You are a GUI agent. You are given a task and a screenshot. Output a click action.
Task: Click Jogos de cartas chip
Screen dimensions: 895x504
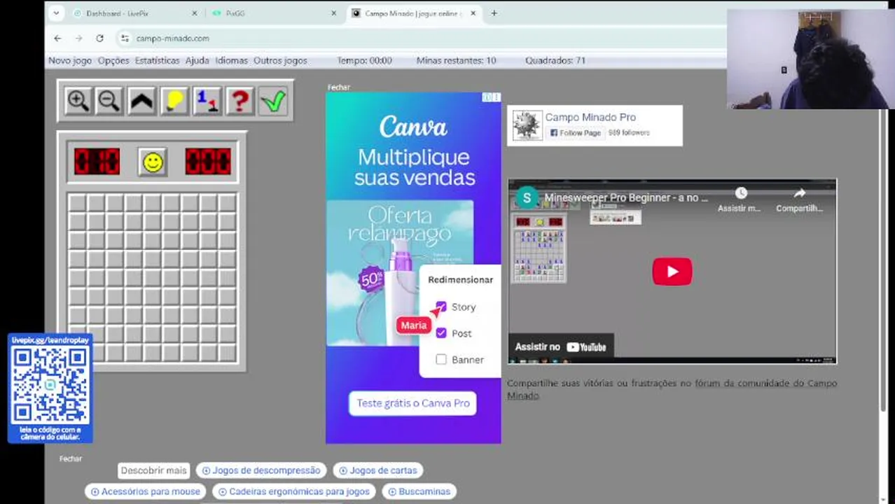[378, 470]
